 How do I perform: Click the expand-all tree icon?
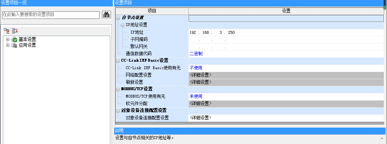point(6,31)
